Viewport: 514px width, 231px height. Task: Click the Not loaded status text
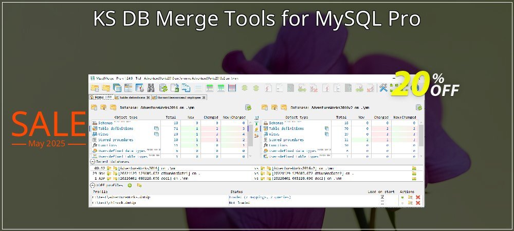[x=240, y=203]
